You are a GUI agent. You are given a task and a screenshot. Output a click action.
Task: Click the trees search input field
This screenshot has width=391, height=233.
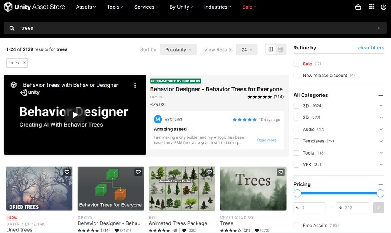(195, 28)
